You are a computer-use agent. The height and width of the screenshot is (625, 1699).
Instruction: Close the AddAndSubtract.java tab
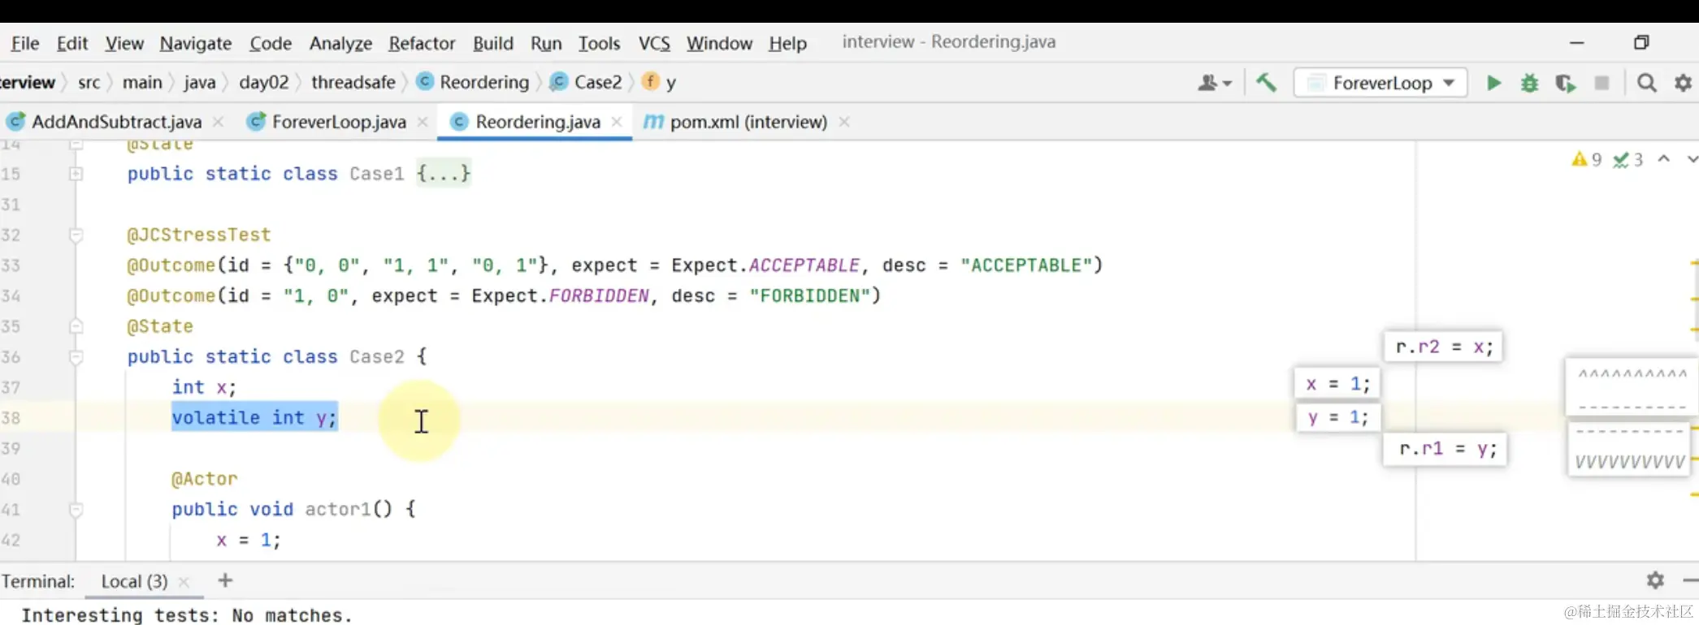[218, 122]
